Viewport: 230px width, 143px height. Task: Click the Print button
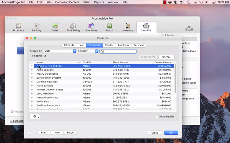pyautogui.click(x=44, y=133)
